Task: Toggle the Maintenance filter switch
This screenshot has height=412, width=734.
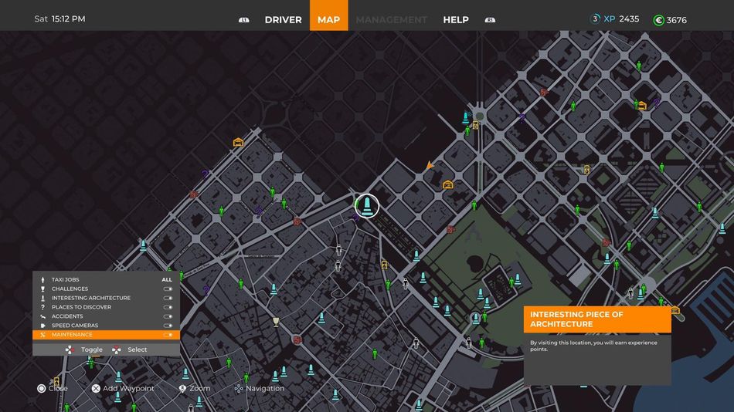Action: click(168, 335)
